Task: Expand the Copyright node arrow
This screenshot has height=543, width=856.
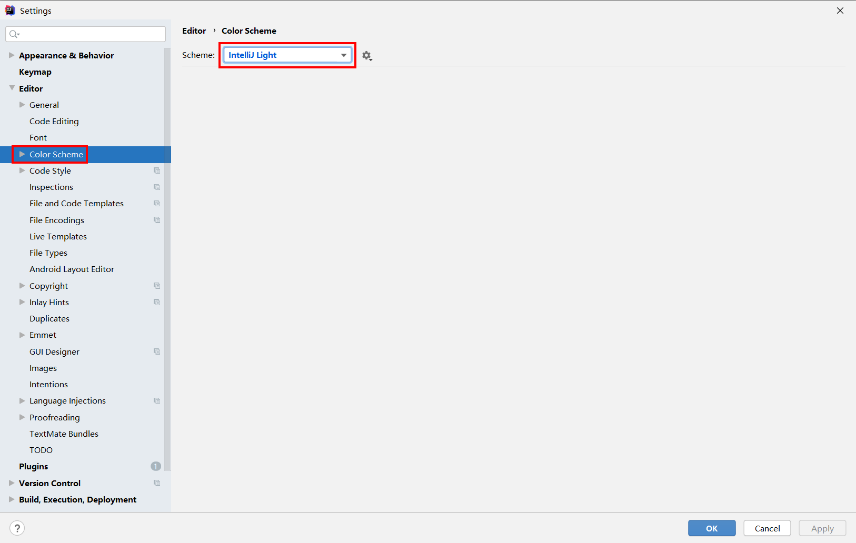Action: click(x=22, y=286)
